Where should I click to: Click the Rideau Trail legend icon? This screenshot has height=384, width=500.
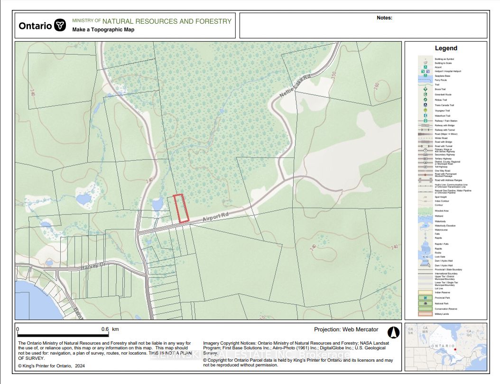(425, 100)
